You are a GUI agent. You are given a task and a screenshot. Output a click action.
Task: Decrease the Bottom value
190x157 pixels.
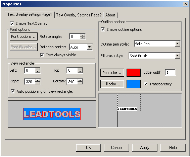pyautogui.click(x=80, y=83)
